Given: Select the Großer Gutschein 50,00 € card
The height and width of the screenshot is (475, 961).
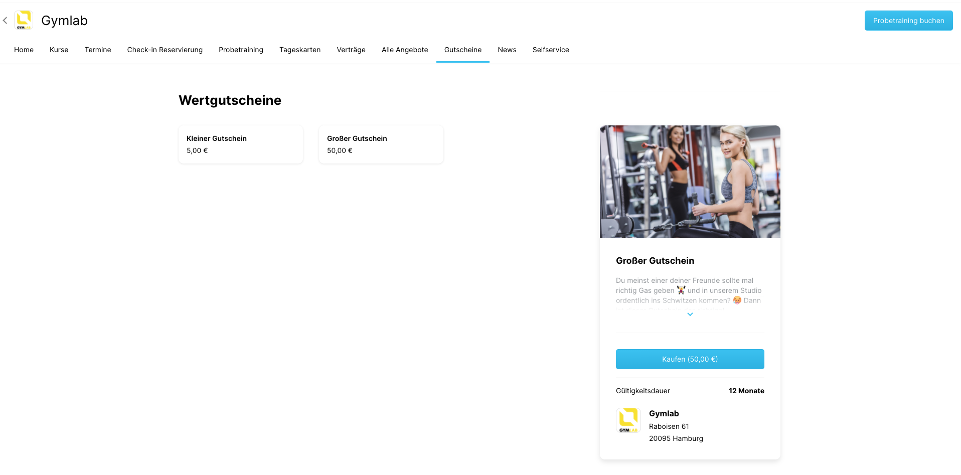Looking at the screenshot, I should pyautogui.click(x=381, y=144).
